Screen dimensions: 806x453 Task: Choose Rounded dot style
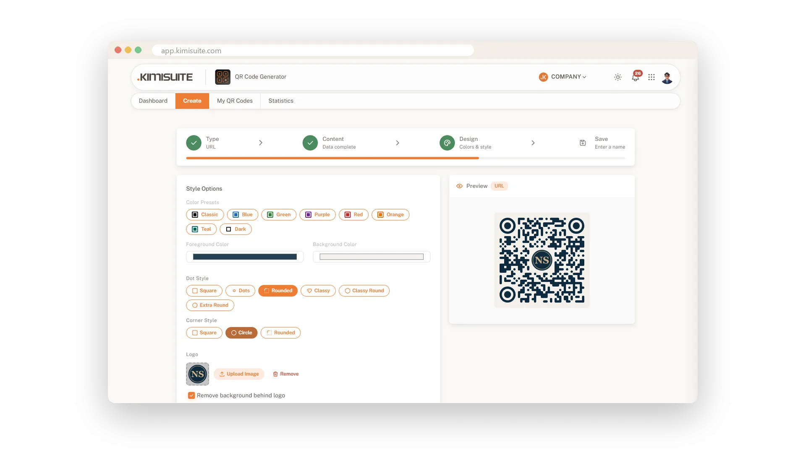click(x=278, y=291)
